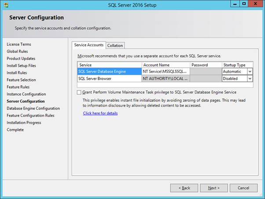This screenshot has height=199, width=265.
Task: Click the NT Service\MSSQL$SQL account name cell
Action: pyautogui.click(x=166, y=71)
